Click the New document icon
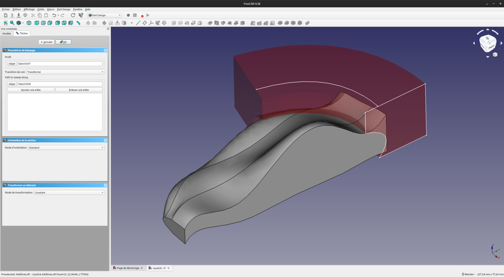This screenshot has height=277, width=504. (x=6, y=15)
